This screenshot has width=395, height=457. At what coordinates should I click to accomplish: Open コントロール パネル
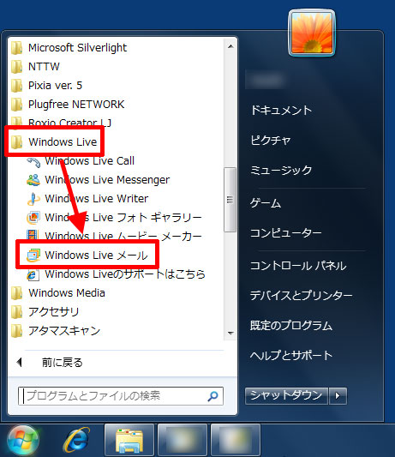click(298, 266)
